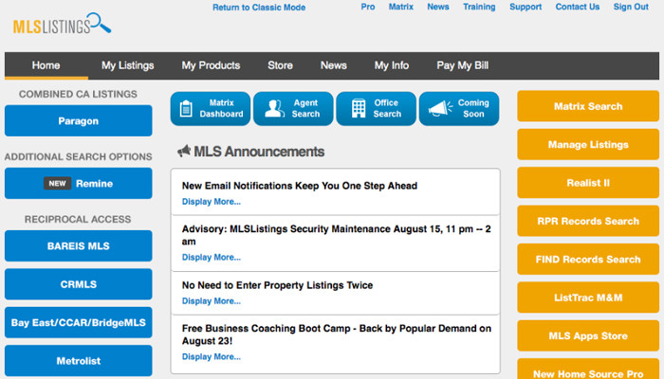Open the MLS Apps Store button
This screenshot has width=664, height=379.
(588, 335)
